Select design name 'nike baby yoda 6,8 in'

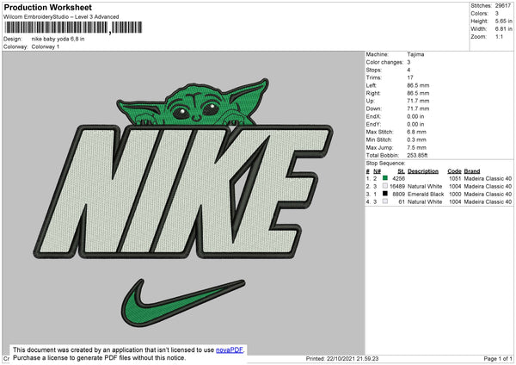pyautogui.click(x=58, y=39)
